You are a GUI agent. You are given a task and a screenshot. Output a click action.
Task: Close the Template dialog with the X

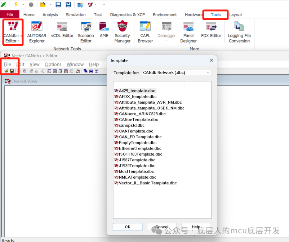tap(212, 60)
